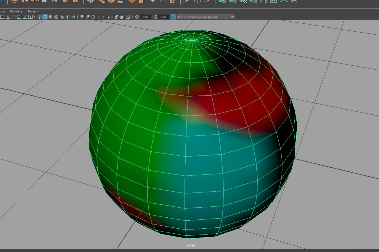
Task: Toggle Multisample Anti-aliasing
Action: tap(93, 17)
